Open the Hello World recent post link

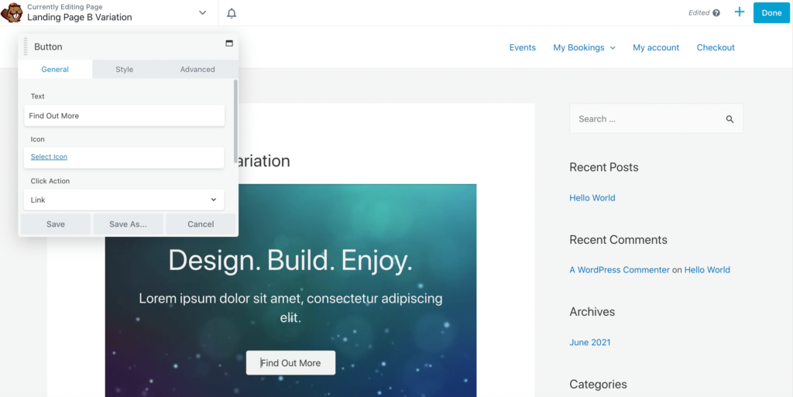coord(592,198)
